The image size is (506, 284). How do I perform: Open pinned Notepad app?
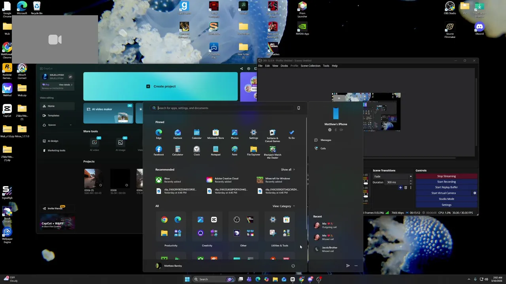215,151
